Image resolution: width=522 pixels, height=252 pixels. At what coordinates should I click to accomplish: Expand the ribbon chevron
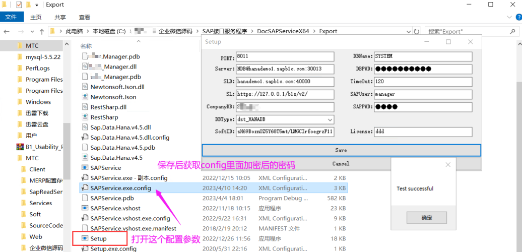[x=509, y=17]
